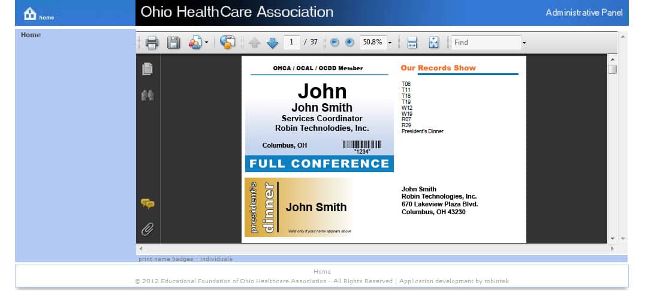This screenshot has width=645, height=291.
Task: Open the binoculars search panel
Action: click(x=147, y=95)
